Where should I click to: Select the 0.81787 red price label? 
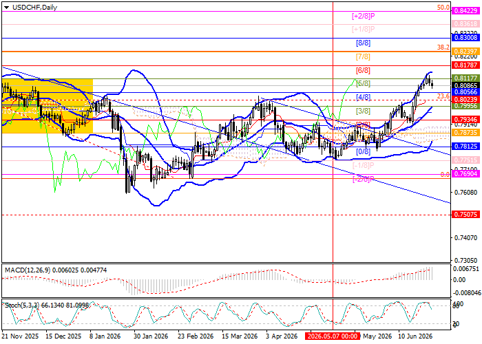[465, 65]
